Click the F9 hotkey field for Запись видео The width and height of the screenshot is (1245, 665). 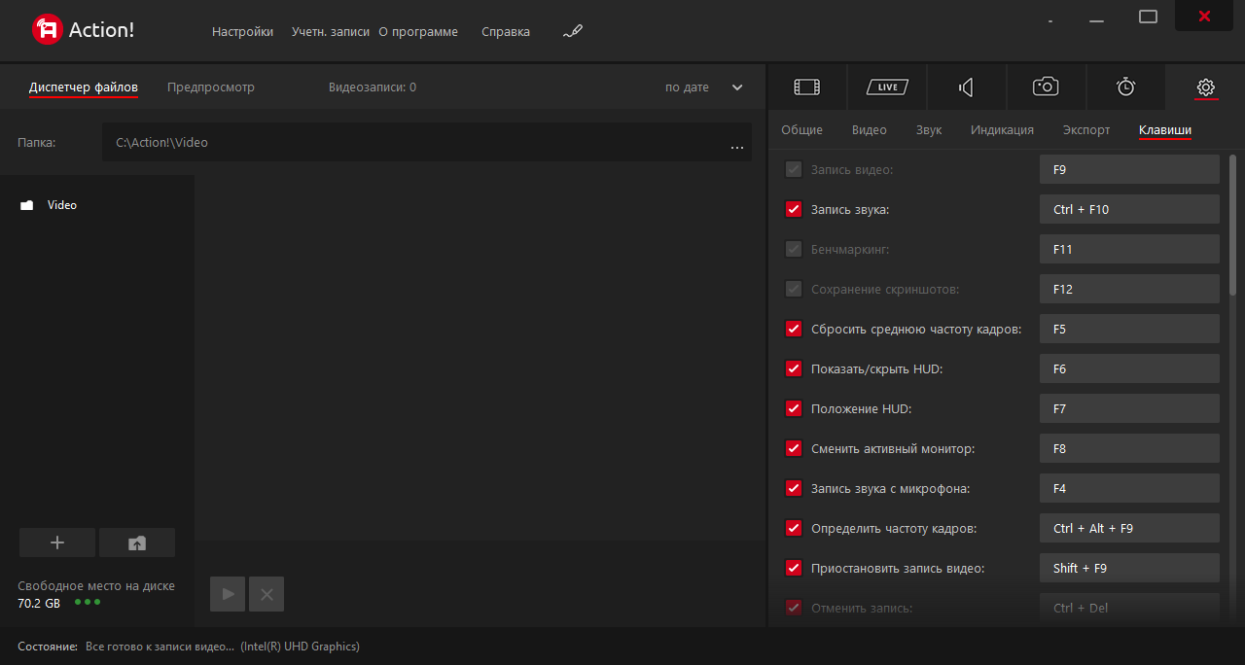click(1129, 169)
